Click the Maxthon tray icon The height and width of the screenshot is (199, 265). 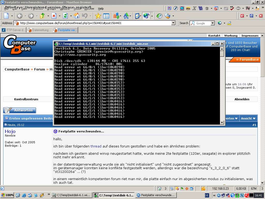coord(218,195)
